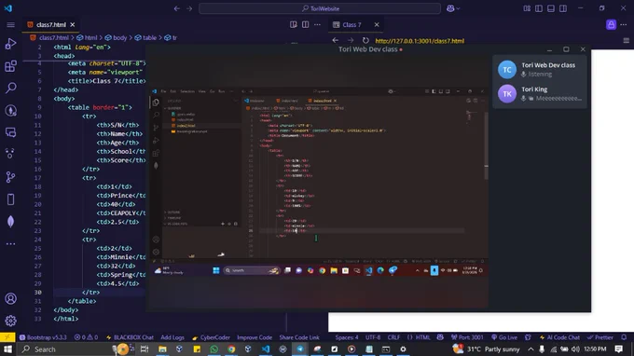Click the preview URL address field
Screen dimensions: 634x356
click(x=420, y=41)
